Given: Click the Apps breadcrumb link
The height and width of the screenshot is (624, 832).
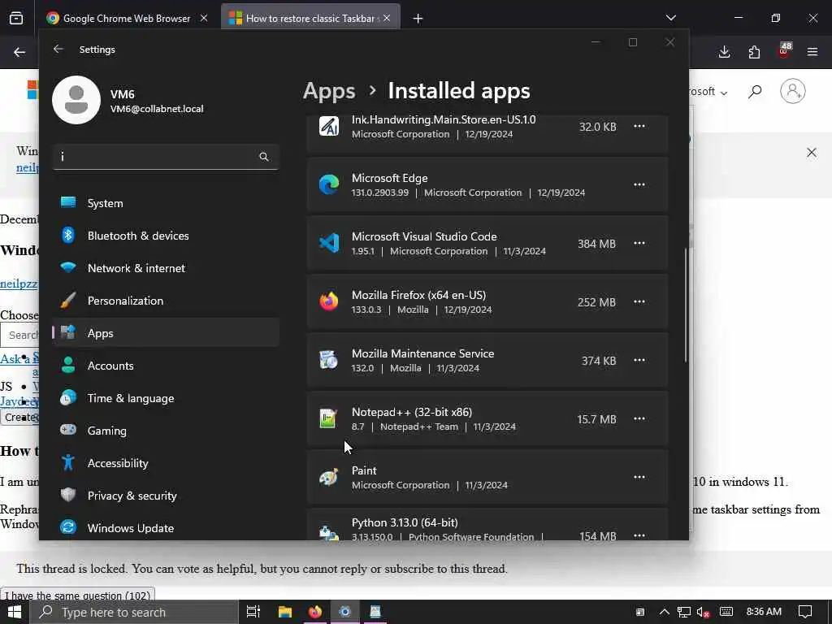Looking at the screenshot, I should tap(329, 91).
